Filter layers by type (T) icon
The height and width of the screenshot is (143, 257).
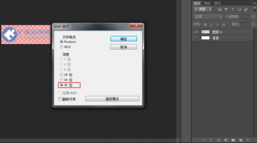(232, 9)
